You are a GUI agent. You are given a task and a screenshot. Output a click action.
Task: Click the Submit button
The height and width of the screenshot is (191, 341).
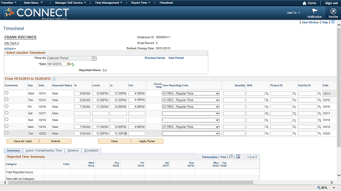tap(55, 141)
